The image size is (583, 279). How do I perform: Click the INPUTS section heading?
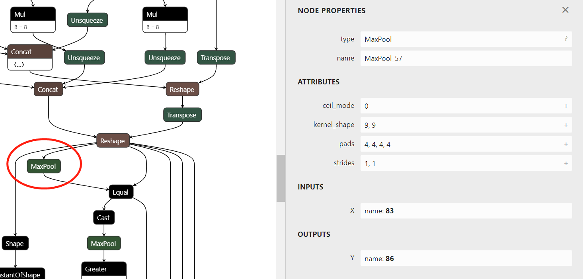pos(310,187)
